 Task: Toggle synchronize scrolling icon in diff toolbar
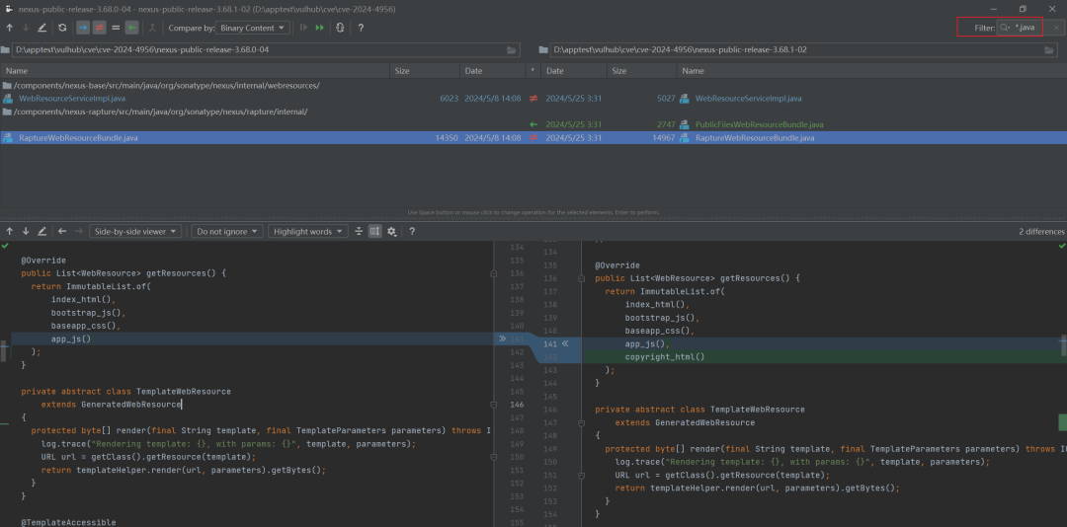click(375, 231)
